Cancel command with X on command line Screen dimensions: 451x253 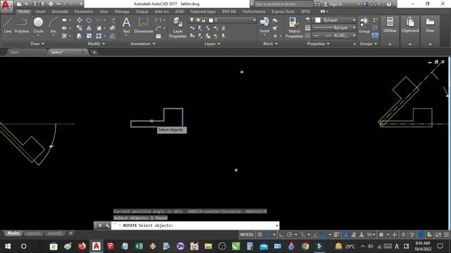coord(100,226)
